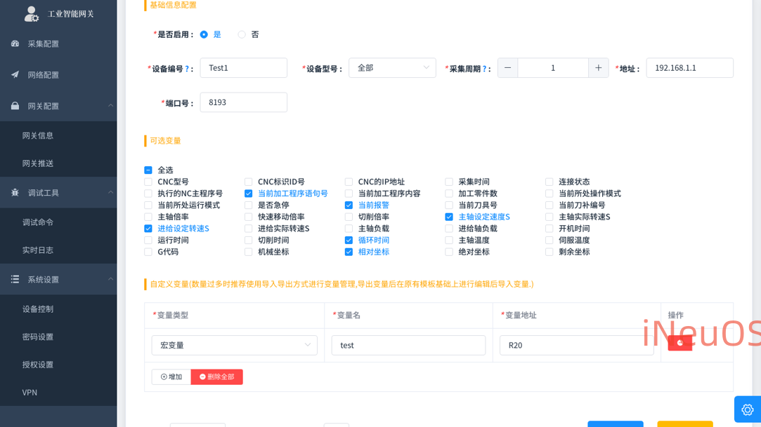The image size is (761, 427).
Task: Go to 实时日志 in the sidebar
Action: (x=38, y=250)
